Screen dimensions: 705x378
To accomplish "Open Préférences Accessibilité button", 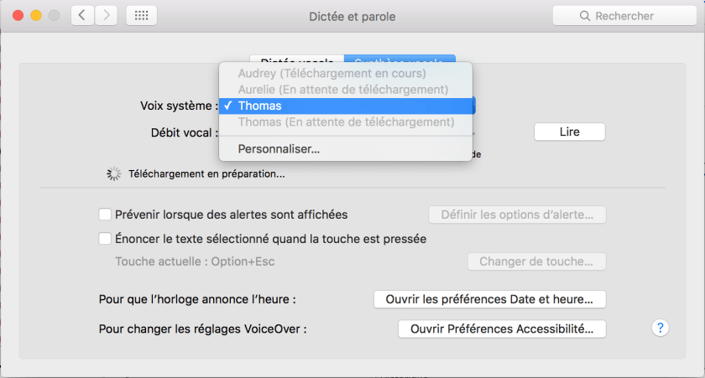I will [502, 329].
